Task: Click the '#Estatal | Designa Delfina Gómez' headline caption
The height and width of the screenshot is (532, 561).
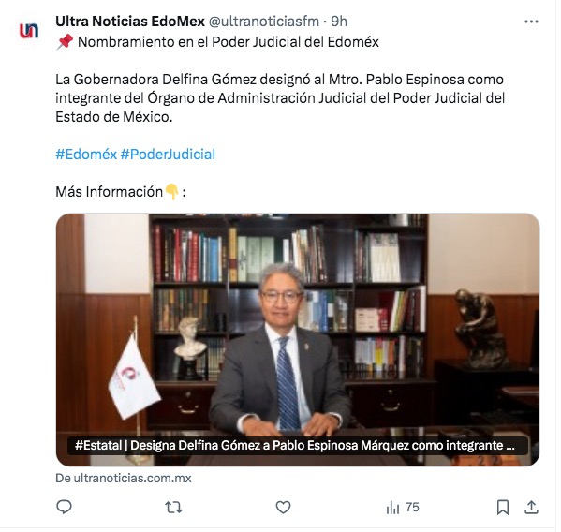Action: pyautogui.click(x=295, y=446)
